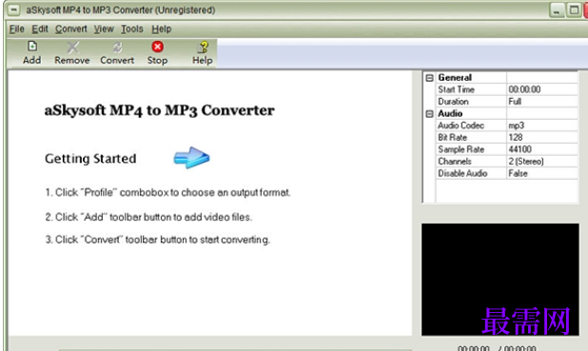Click the Disable Audio property label
The height and width of the screenshot is (351, 588).
tap(462, 173)
